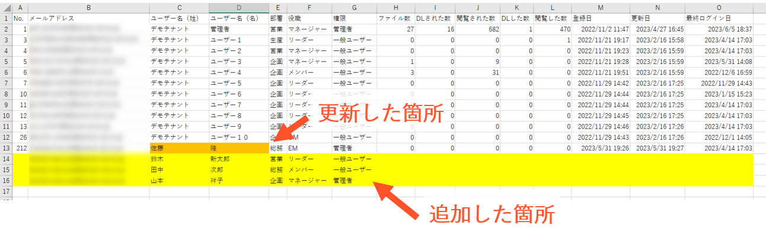Click the cell containing 山本
Screen dimensions: 766x231
click(x=179, y=180)
